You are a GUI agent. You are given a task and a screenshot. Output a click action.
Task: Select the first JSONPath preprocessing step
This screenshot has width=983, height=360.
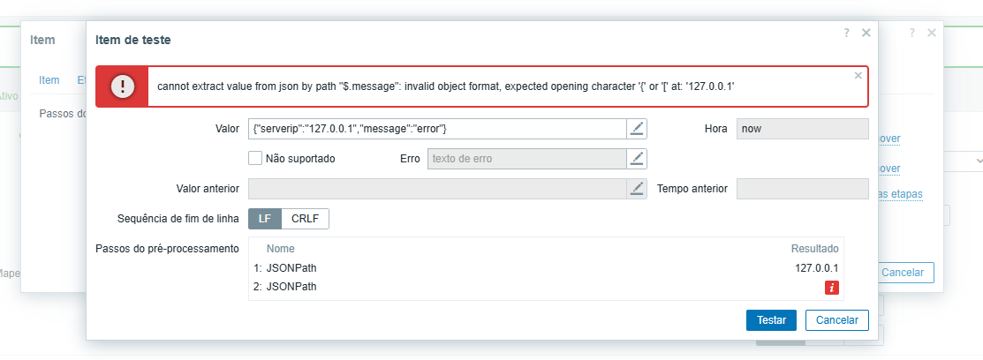point(291,267)
